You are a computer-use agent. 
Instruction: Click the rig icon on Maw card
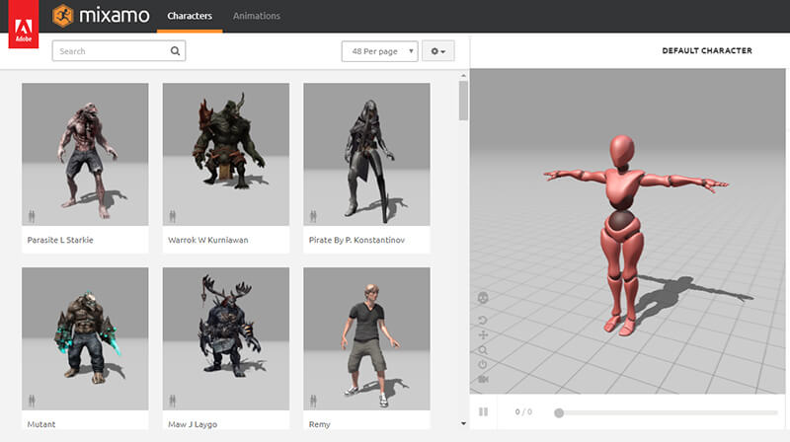point(172,401)
